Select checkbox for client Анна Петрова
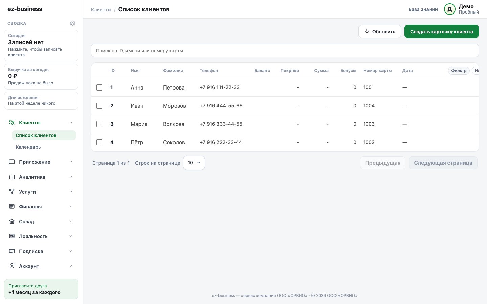 point(99,87)
